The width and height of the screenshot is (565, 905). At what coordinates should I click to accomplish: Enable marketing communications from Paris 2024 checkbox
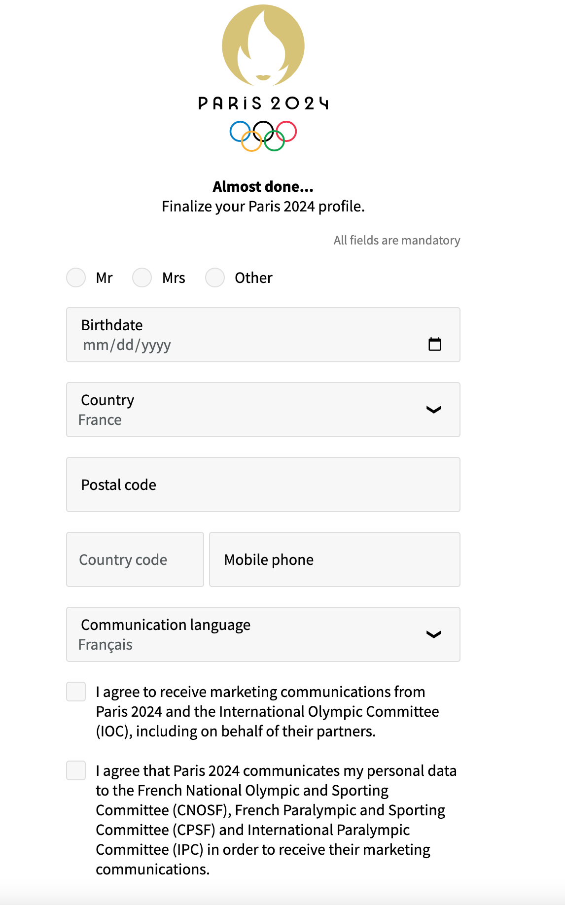(x=76, y=692)
